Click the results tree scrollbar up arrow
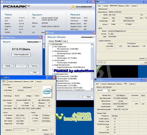The width and height of the screenshot is (147, 135). pyautogui.click(x=92, y=44)
